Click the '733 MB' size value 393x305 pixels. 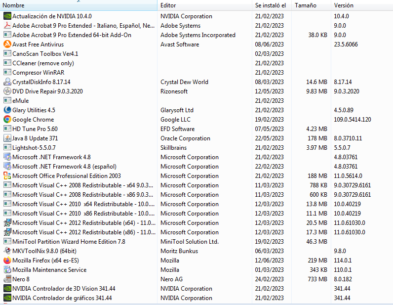point(317,279)
